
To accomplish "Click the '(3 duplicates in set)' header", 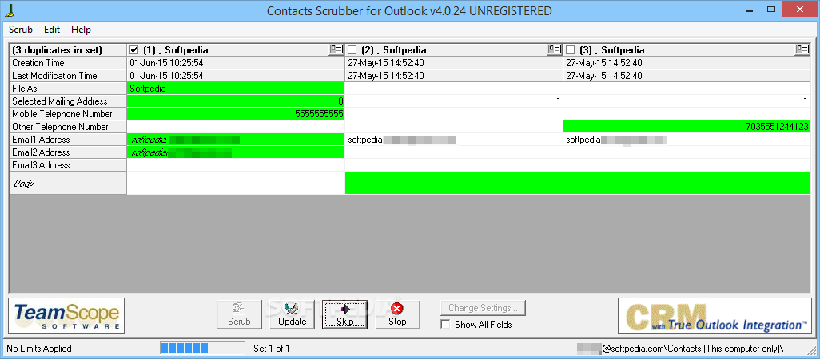I will (x=68, y=50).
